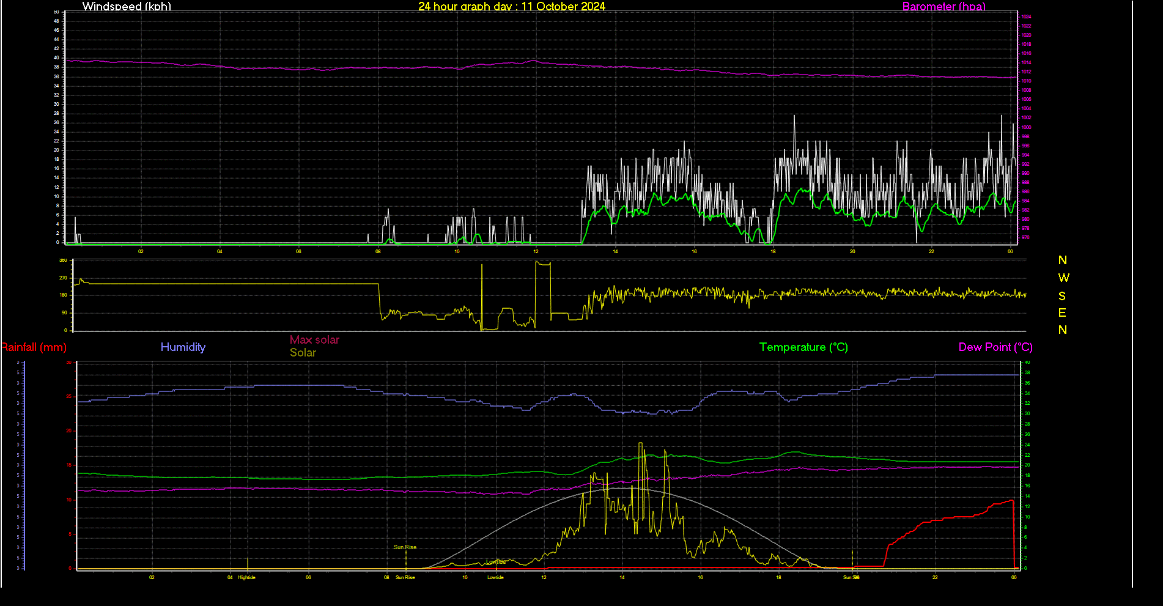Click "06" hour label on lower graph axis

point(308,577)
